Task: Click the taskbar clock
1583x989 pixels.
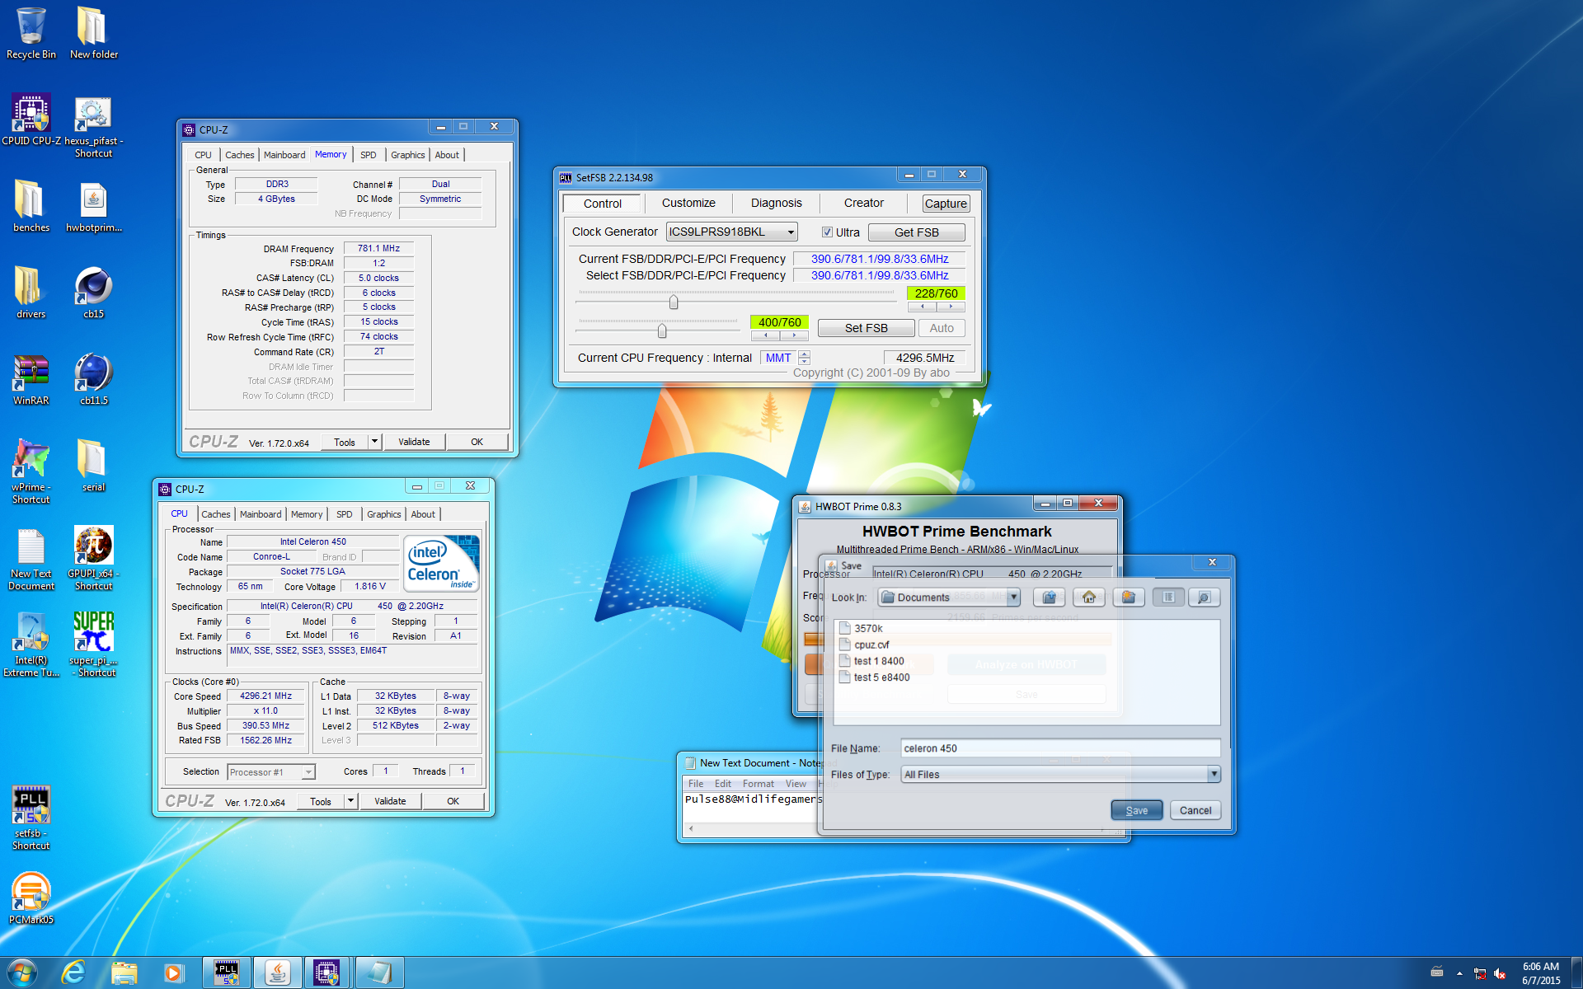Action: pyautogui.click(x=1540, y=973)
